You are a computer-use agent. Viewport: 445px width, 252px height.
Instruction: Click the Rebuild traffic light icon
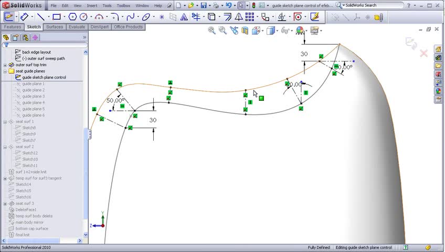(x=253, y=5)
